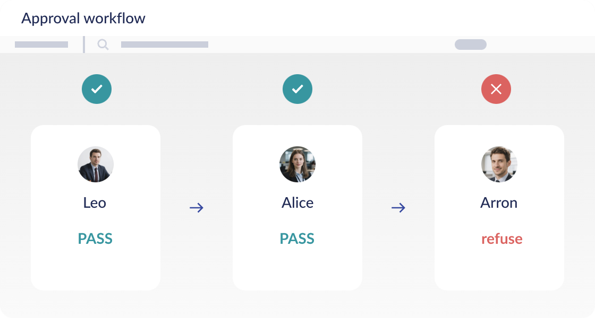Click the PASS label under Leo
The width and height of the screenshot is (595, 318).
pos(95,239)
